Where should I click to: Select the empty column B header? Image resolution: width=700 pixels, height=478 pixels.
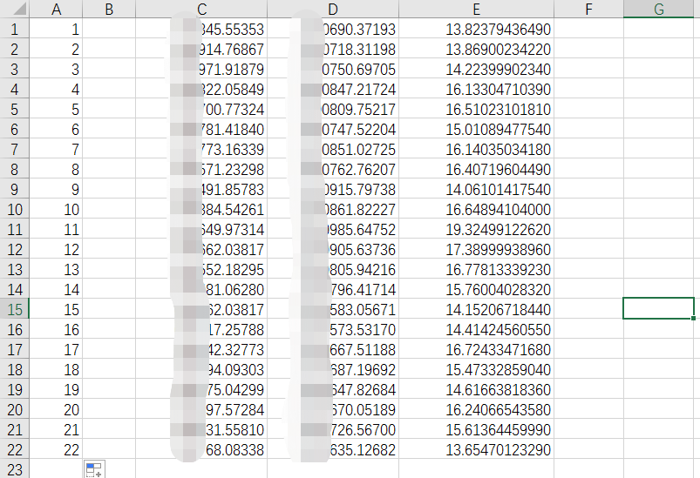(109, 10)
